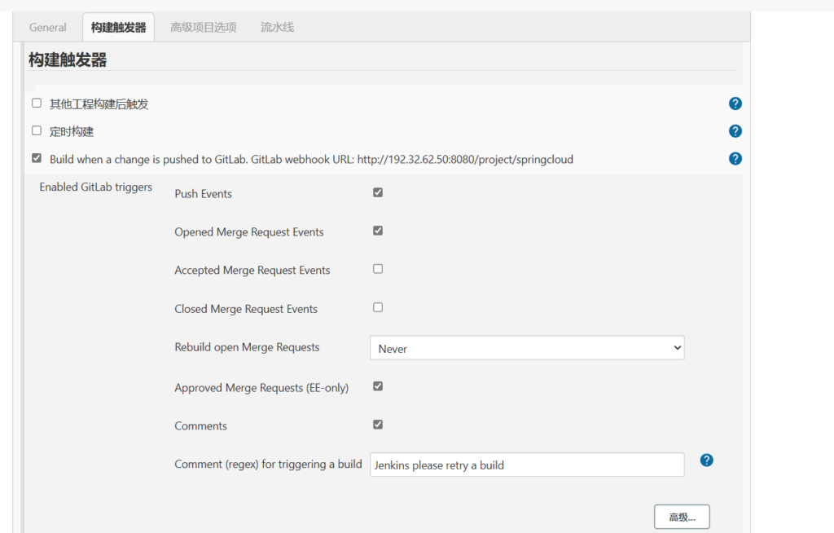Select 构建触发器 tab
This screenshot has width=834, height=533.
[119, 27]
